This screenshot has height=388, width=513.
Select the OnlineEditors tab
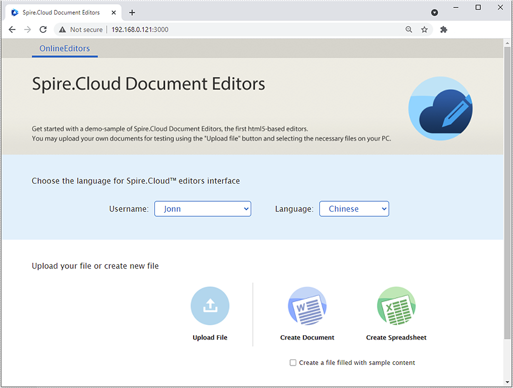64,48
